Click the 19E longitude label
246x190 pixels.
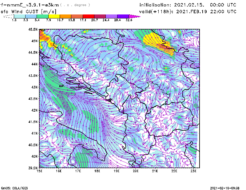[x=117, y=171]
